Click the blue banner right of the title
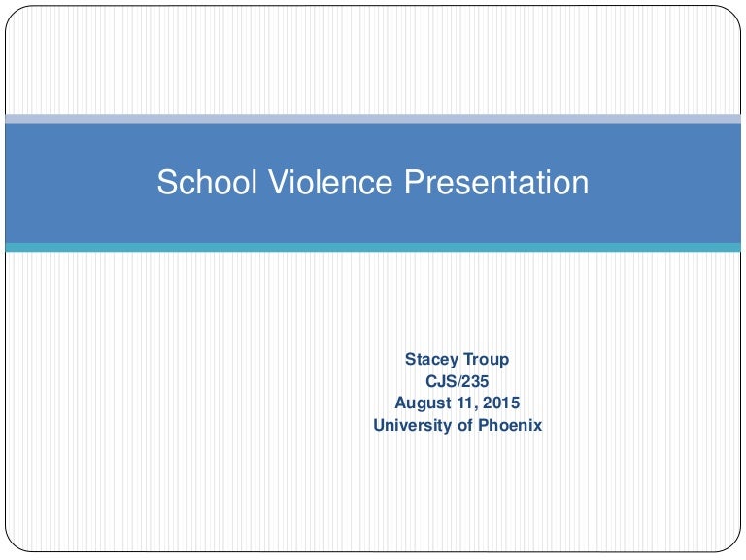Viewport: 746px width, 560px height. pyautogui.click(x=670, y=183)
